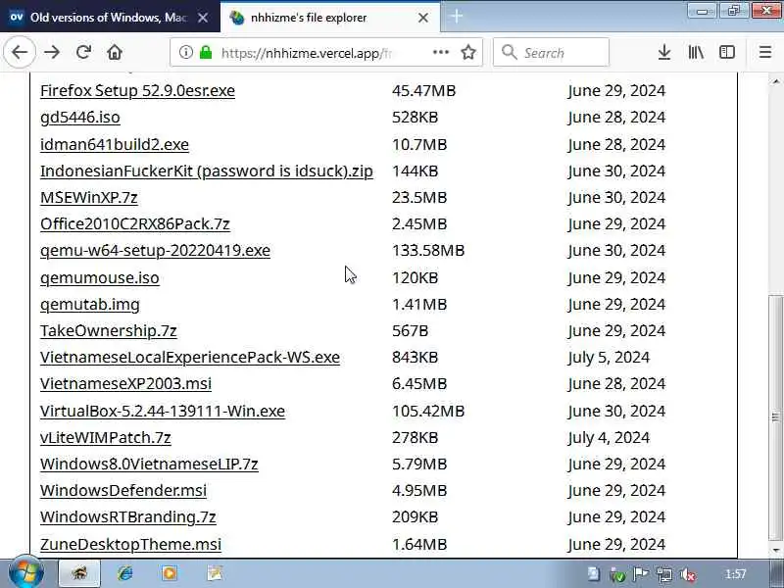
Task: Select the 133.58MB size cell
Action: (x=428, y=251)
